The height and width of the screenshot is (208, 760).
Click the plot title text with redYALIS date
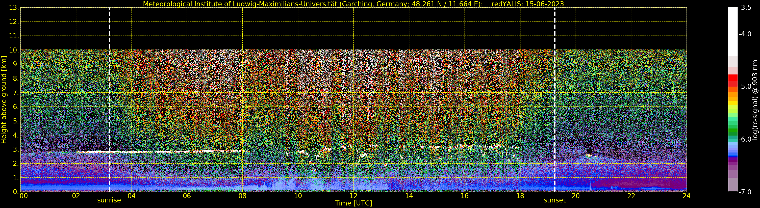click(353, 4)
